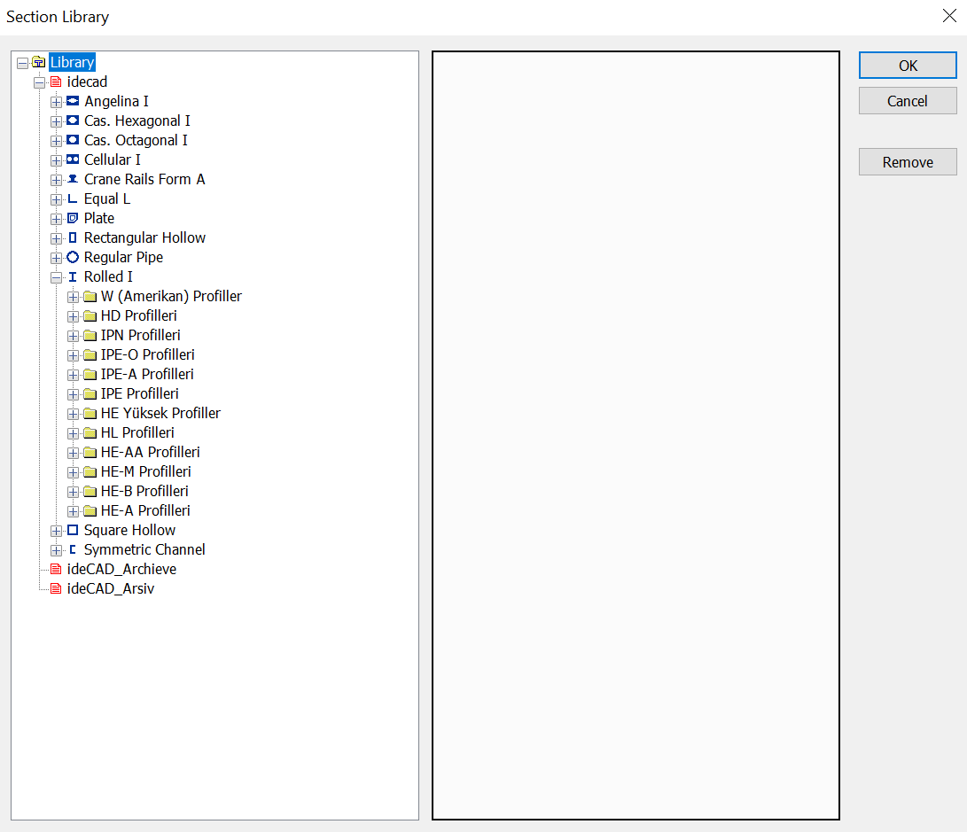The width and height of the screenshot is (967, 832).
Task: Select the Regular Pipe section icon
Action: click(72, 257)
